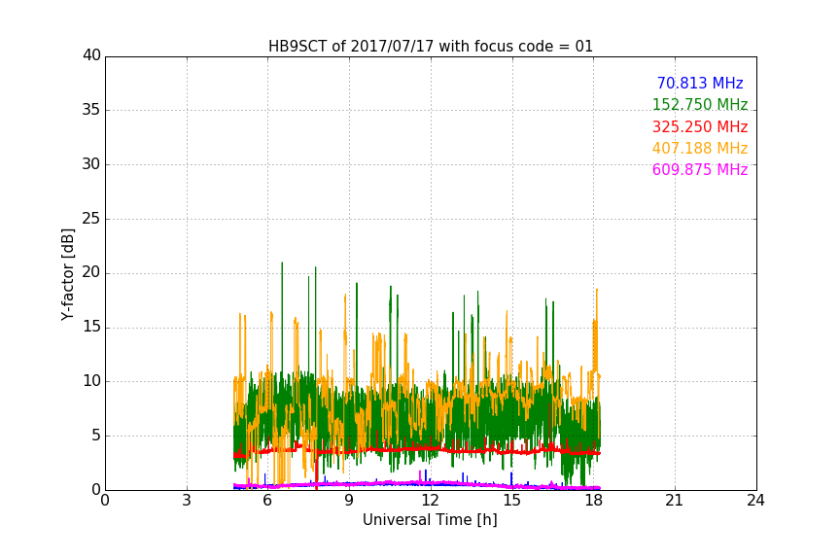Click the x-axis tick label '3'
This screenshot has height=560, width=840.
click(x=187, y=501)
